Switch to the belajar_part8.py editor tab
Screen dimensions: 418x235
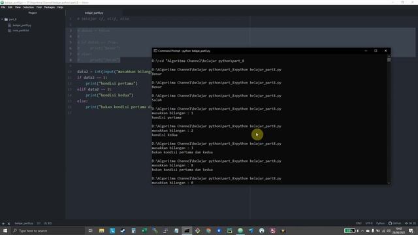tap(94, 13)
